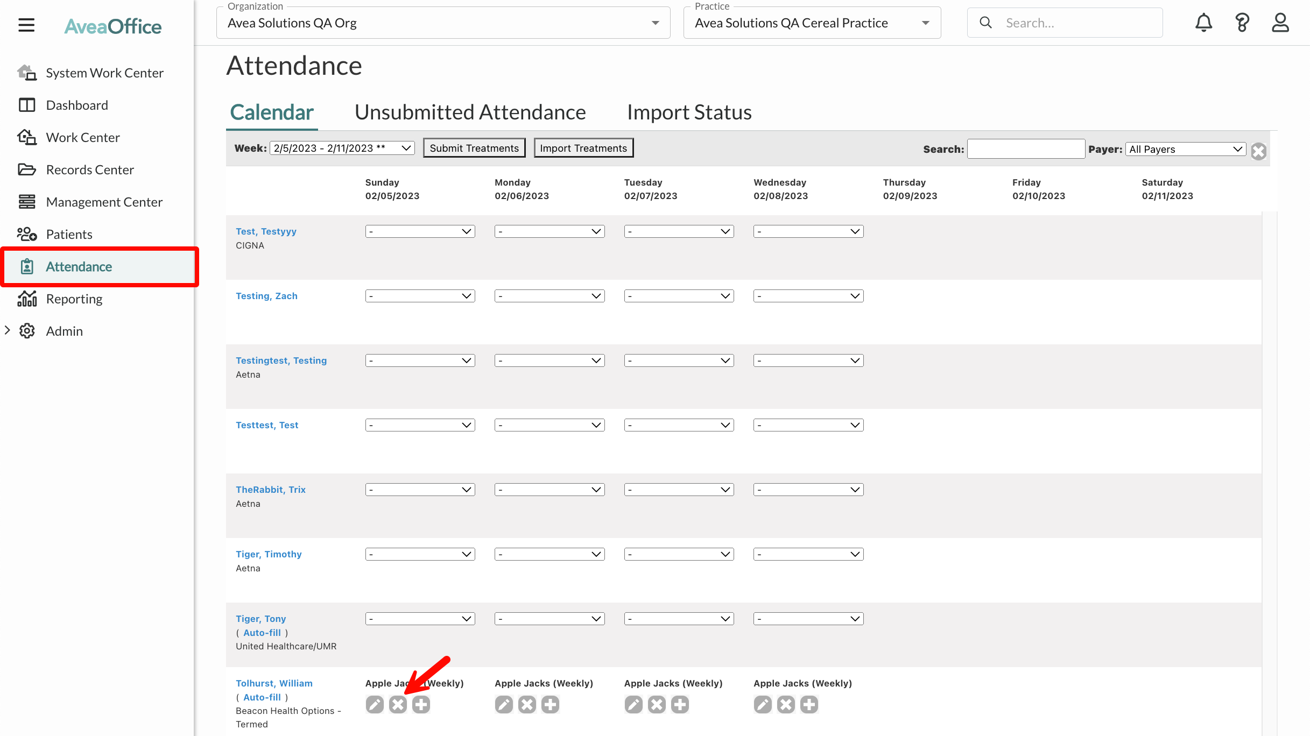Open Tiger, Timothy Monday treatment dropdown
Screen dimensions: 1310x736
click(x=550, y=554)
